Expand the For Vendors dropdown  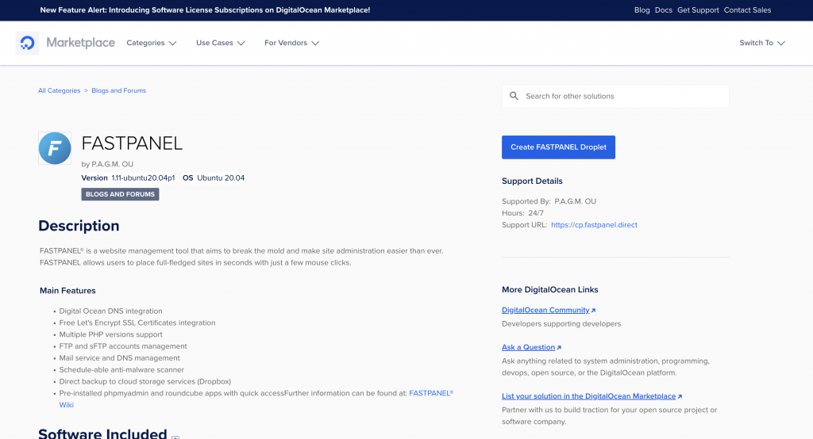pyautogui.click(x=291, y=43)
